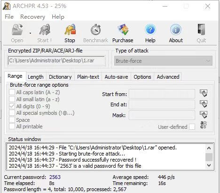Toggle All special symbols checkbox
This screenshot has width=220, height=193.
tap(12, 113)
